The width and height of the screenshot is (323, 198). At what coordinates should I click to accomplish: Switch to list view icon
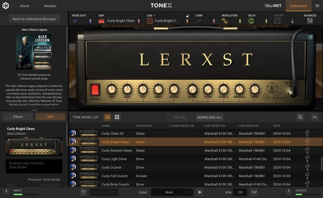point(107,117)
